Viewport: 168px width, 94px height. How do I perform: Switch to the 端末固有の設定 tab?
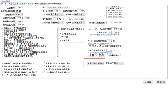[27, 4]
